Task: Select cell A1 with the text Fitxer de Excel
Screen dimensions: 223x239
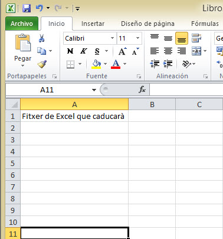Action: point(74,116)
